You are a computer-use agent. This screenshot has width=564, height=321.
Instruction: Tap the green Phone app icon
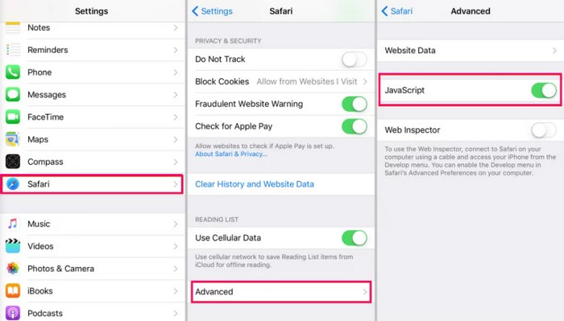click(x=13, y=72)
